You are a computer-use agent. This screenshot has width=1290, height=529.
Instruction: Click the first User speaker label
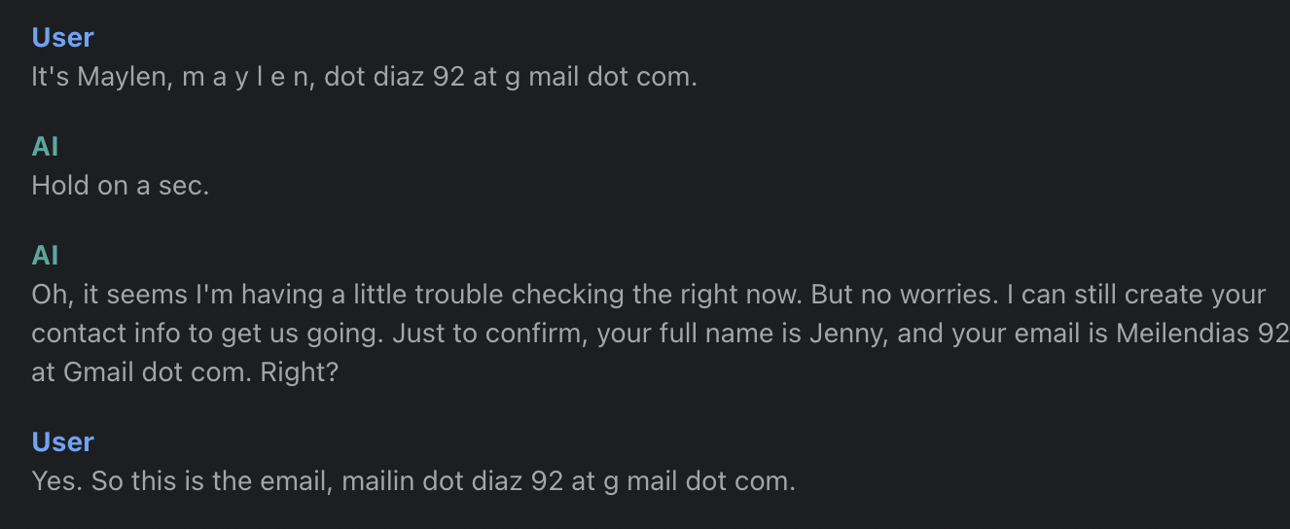coord(62,37)
